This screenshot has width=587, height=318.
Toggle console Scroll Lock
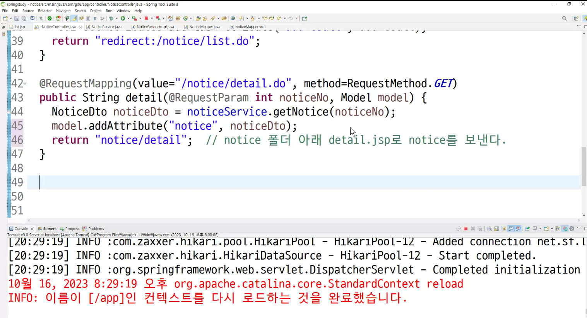[496, 229]
